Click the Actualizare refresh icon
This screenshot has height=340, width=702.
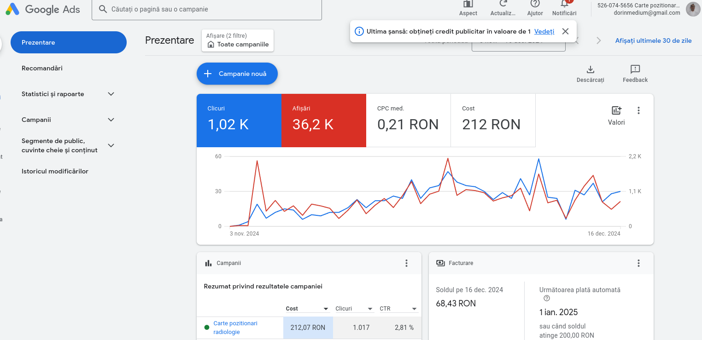coord(503,4)
